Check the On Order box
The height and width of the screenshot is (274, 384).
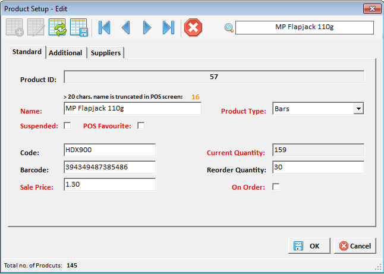(x=276, y=187)
